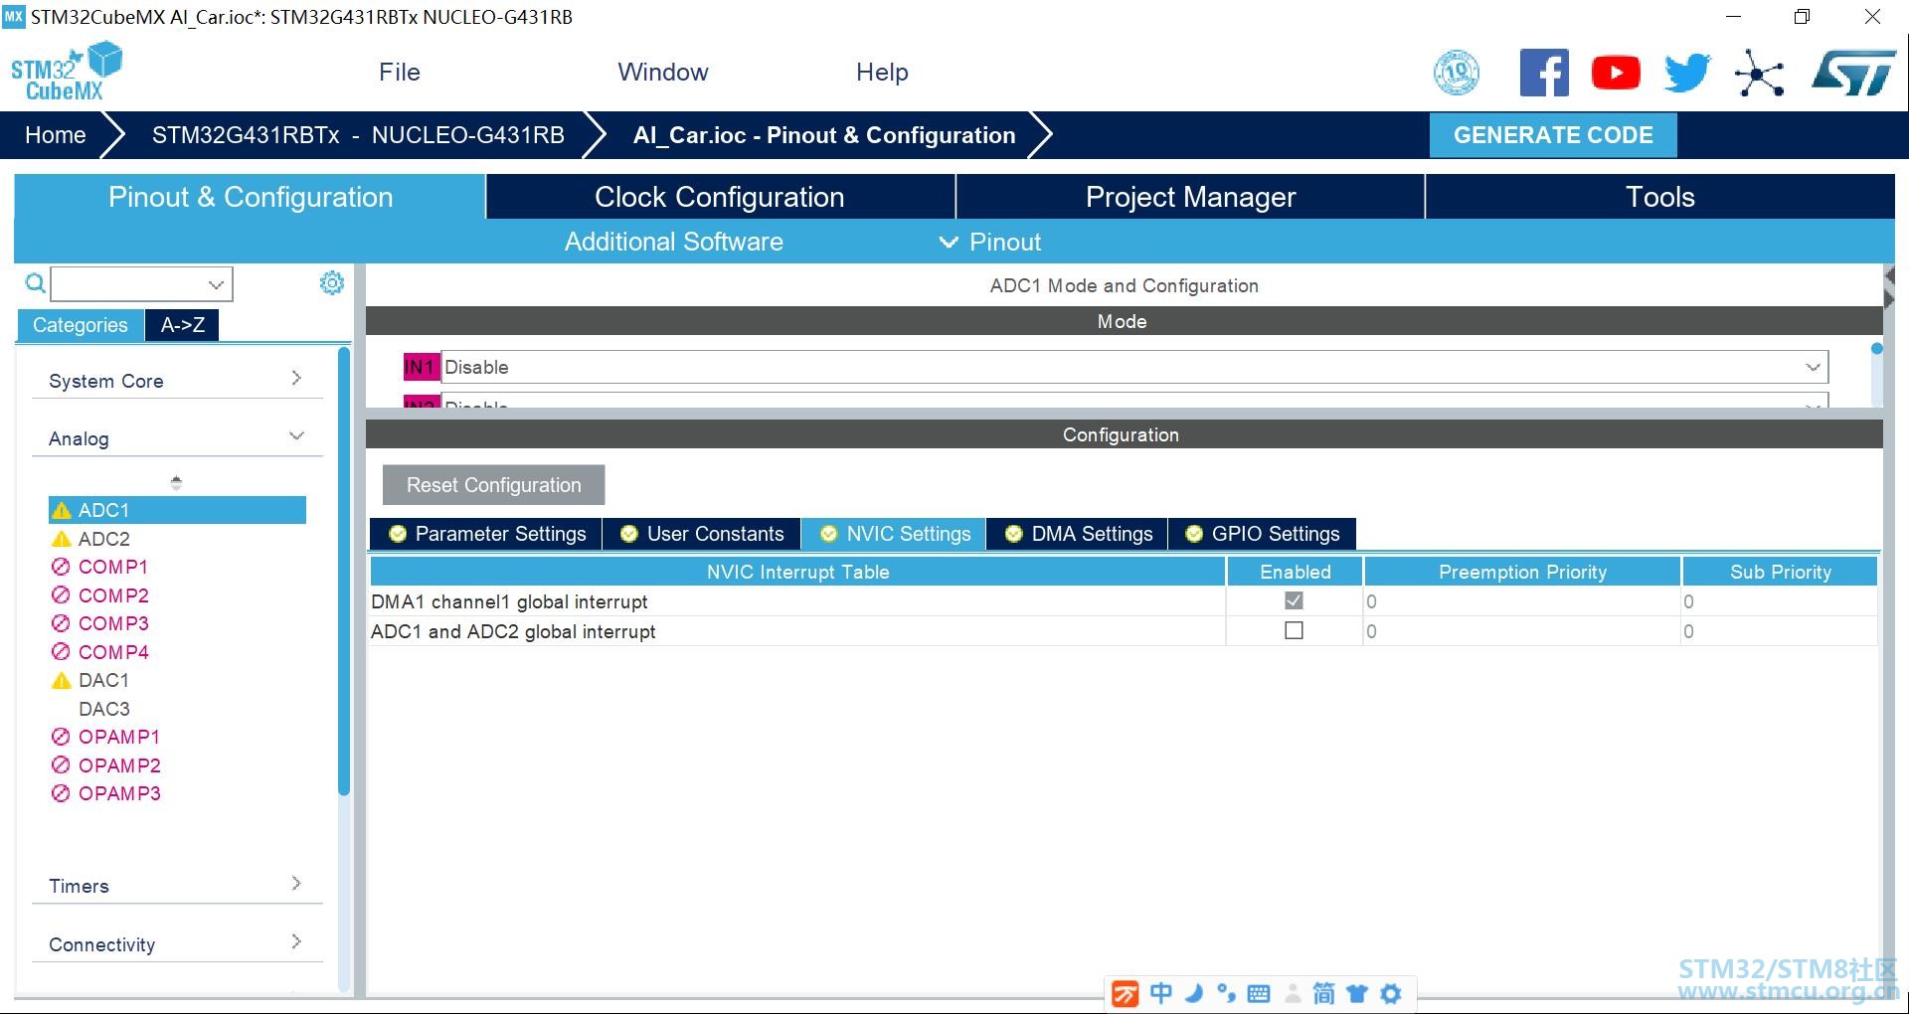Open the Pinout dropdown menu

[x=990, y=242]
